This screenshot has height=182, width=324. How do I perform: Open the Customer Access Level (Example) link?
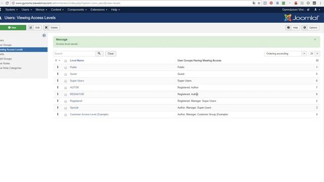pyautogui.click(x=89, y=114)
